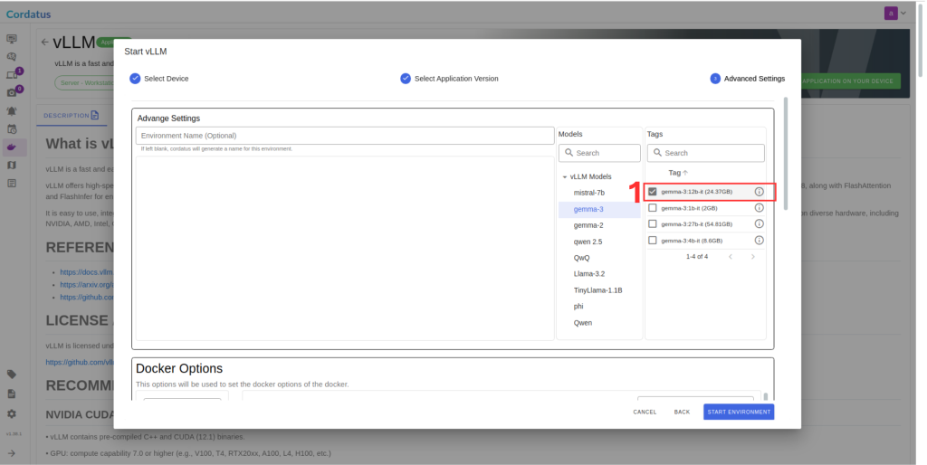
Task: Open the file document icon in sidebar
Action: pos(11,394)
